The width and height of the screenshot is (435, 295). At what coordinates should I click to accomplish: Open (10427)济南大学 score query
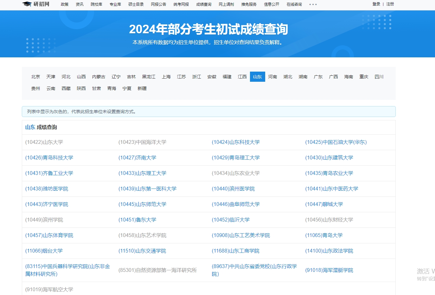pyautogui.click(x=137, y=158)
